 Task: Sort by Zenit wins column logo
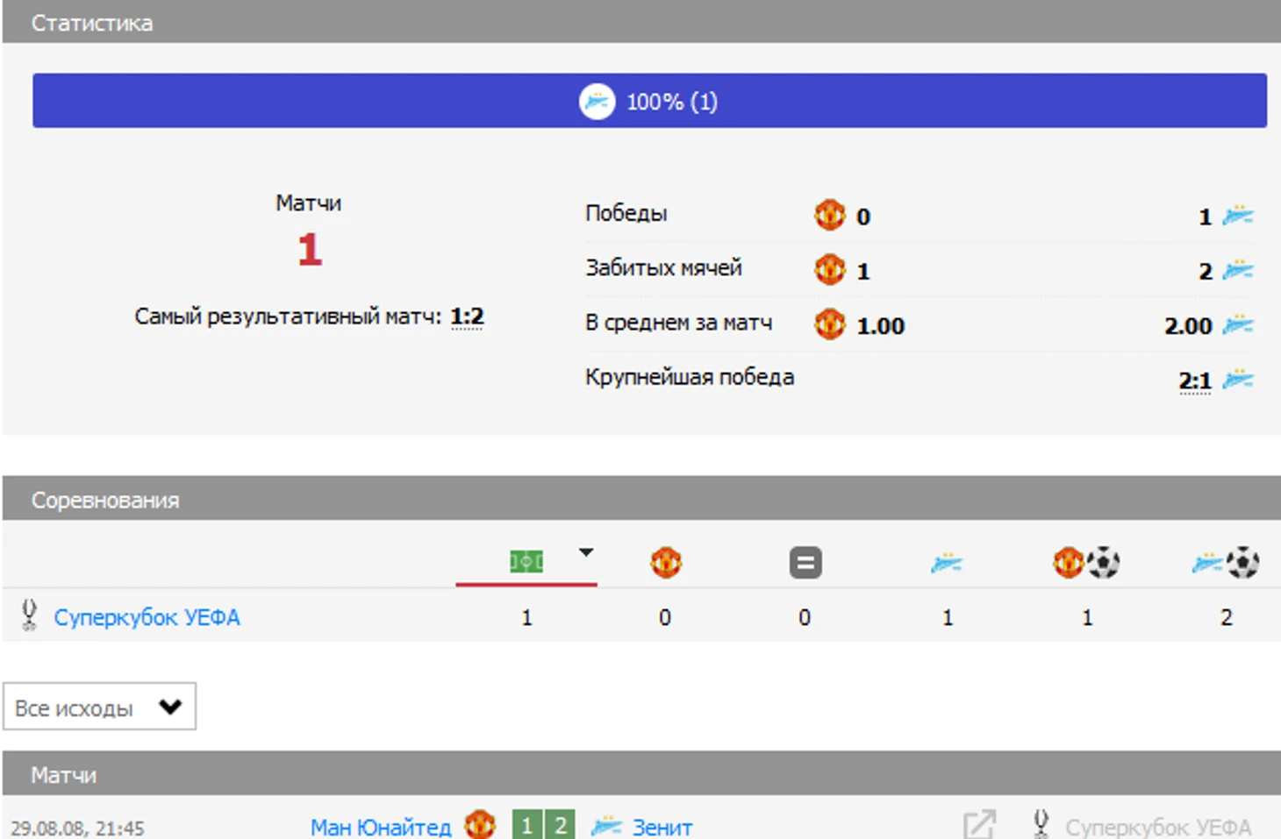[946, 563]
